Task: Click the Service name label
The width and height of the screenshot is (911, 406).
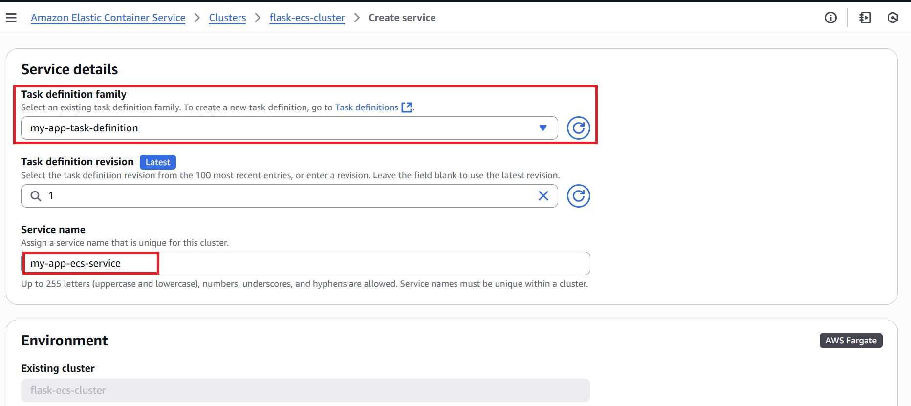Action: 53,230
